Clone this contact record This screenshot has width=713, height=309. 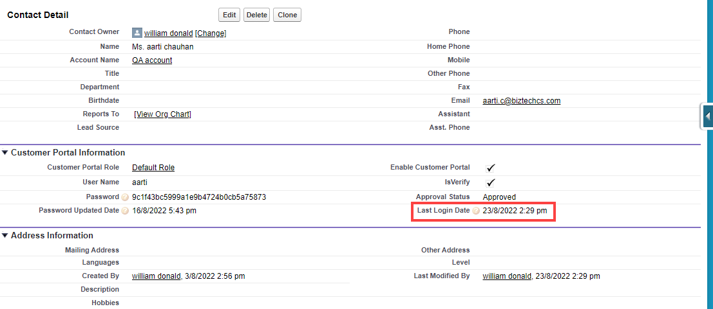287,15
